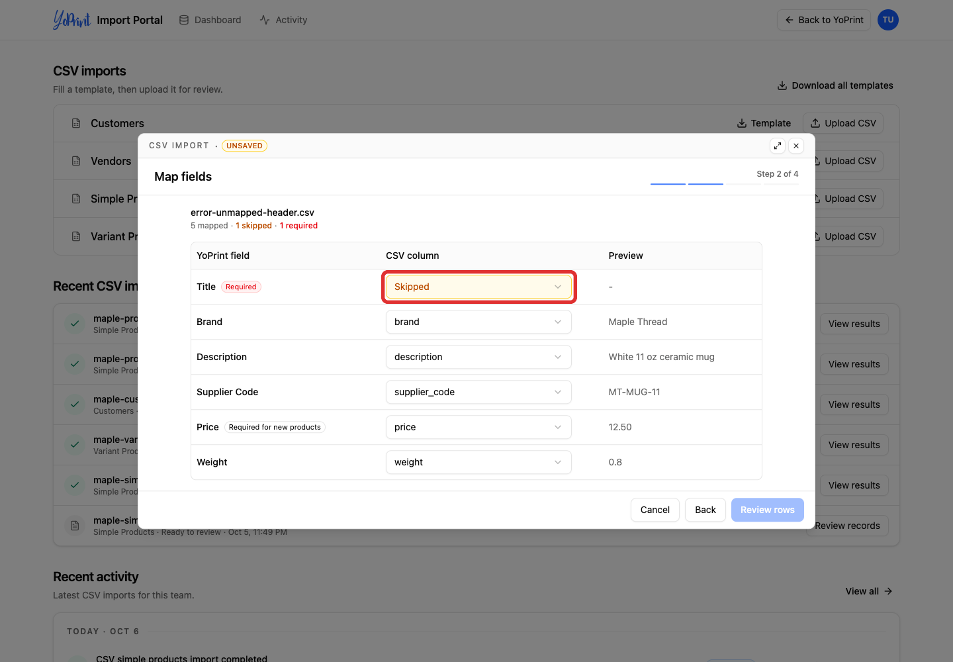Click the YoPrint logo
953x662 pixels.
coord(71,20)
